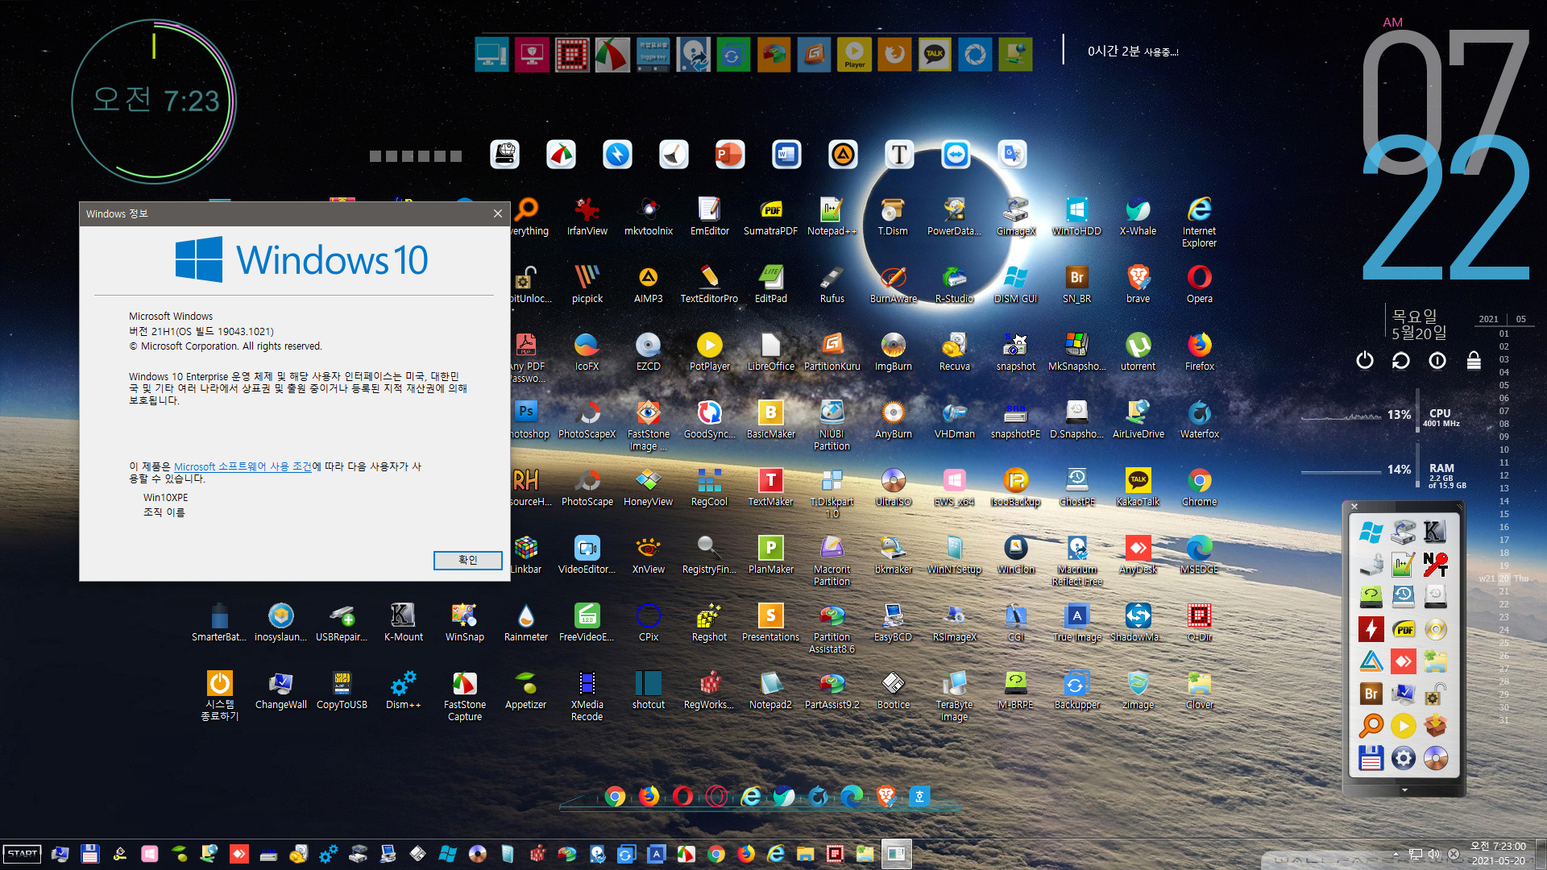
Task: Close the floating launcher panel
Action: pyautogui.click(x=1354, y=507)
